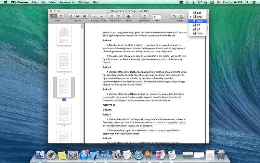Click the Time Machine icon in menu bar
Screen dimensions: 260x163
(x=188, y=2)
